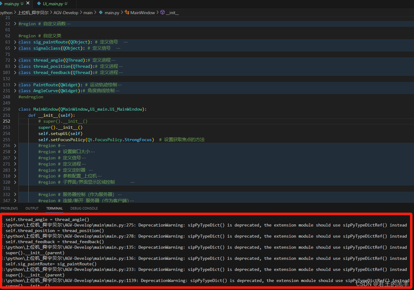Expand the sig_paintRoute class fold arrow
This screenshot has height=290, width=414.
(x=14, y=42)
